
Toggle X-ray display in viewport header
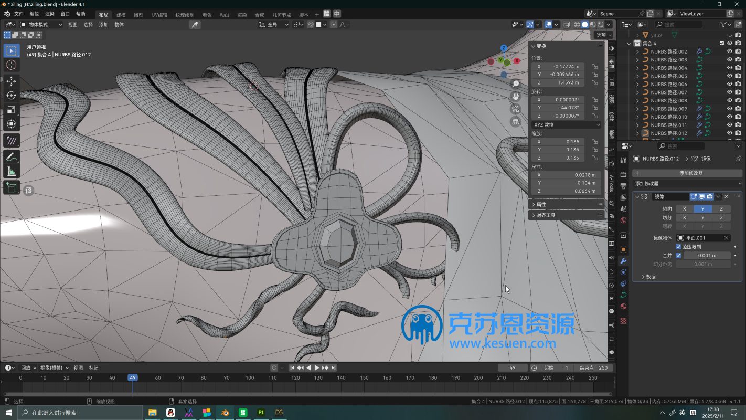click(x=567, y=25)
